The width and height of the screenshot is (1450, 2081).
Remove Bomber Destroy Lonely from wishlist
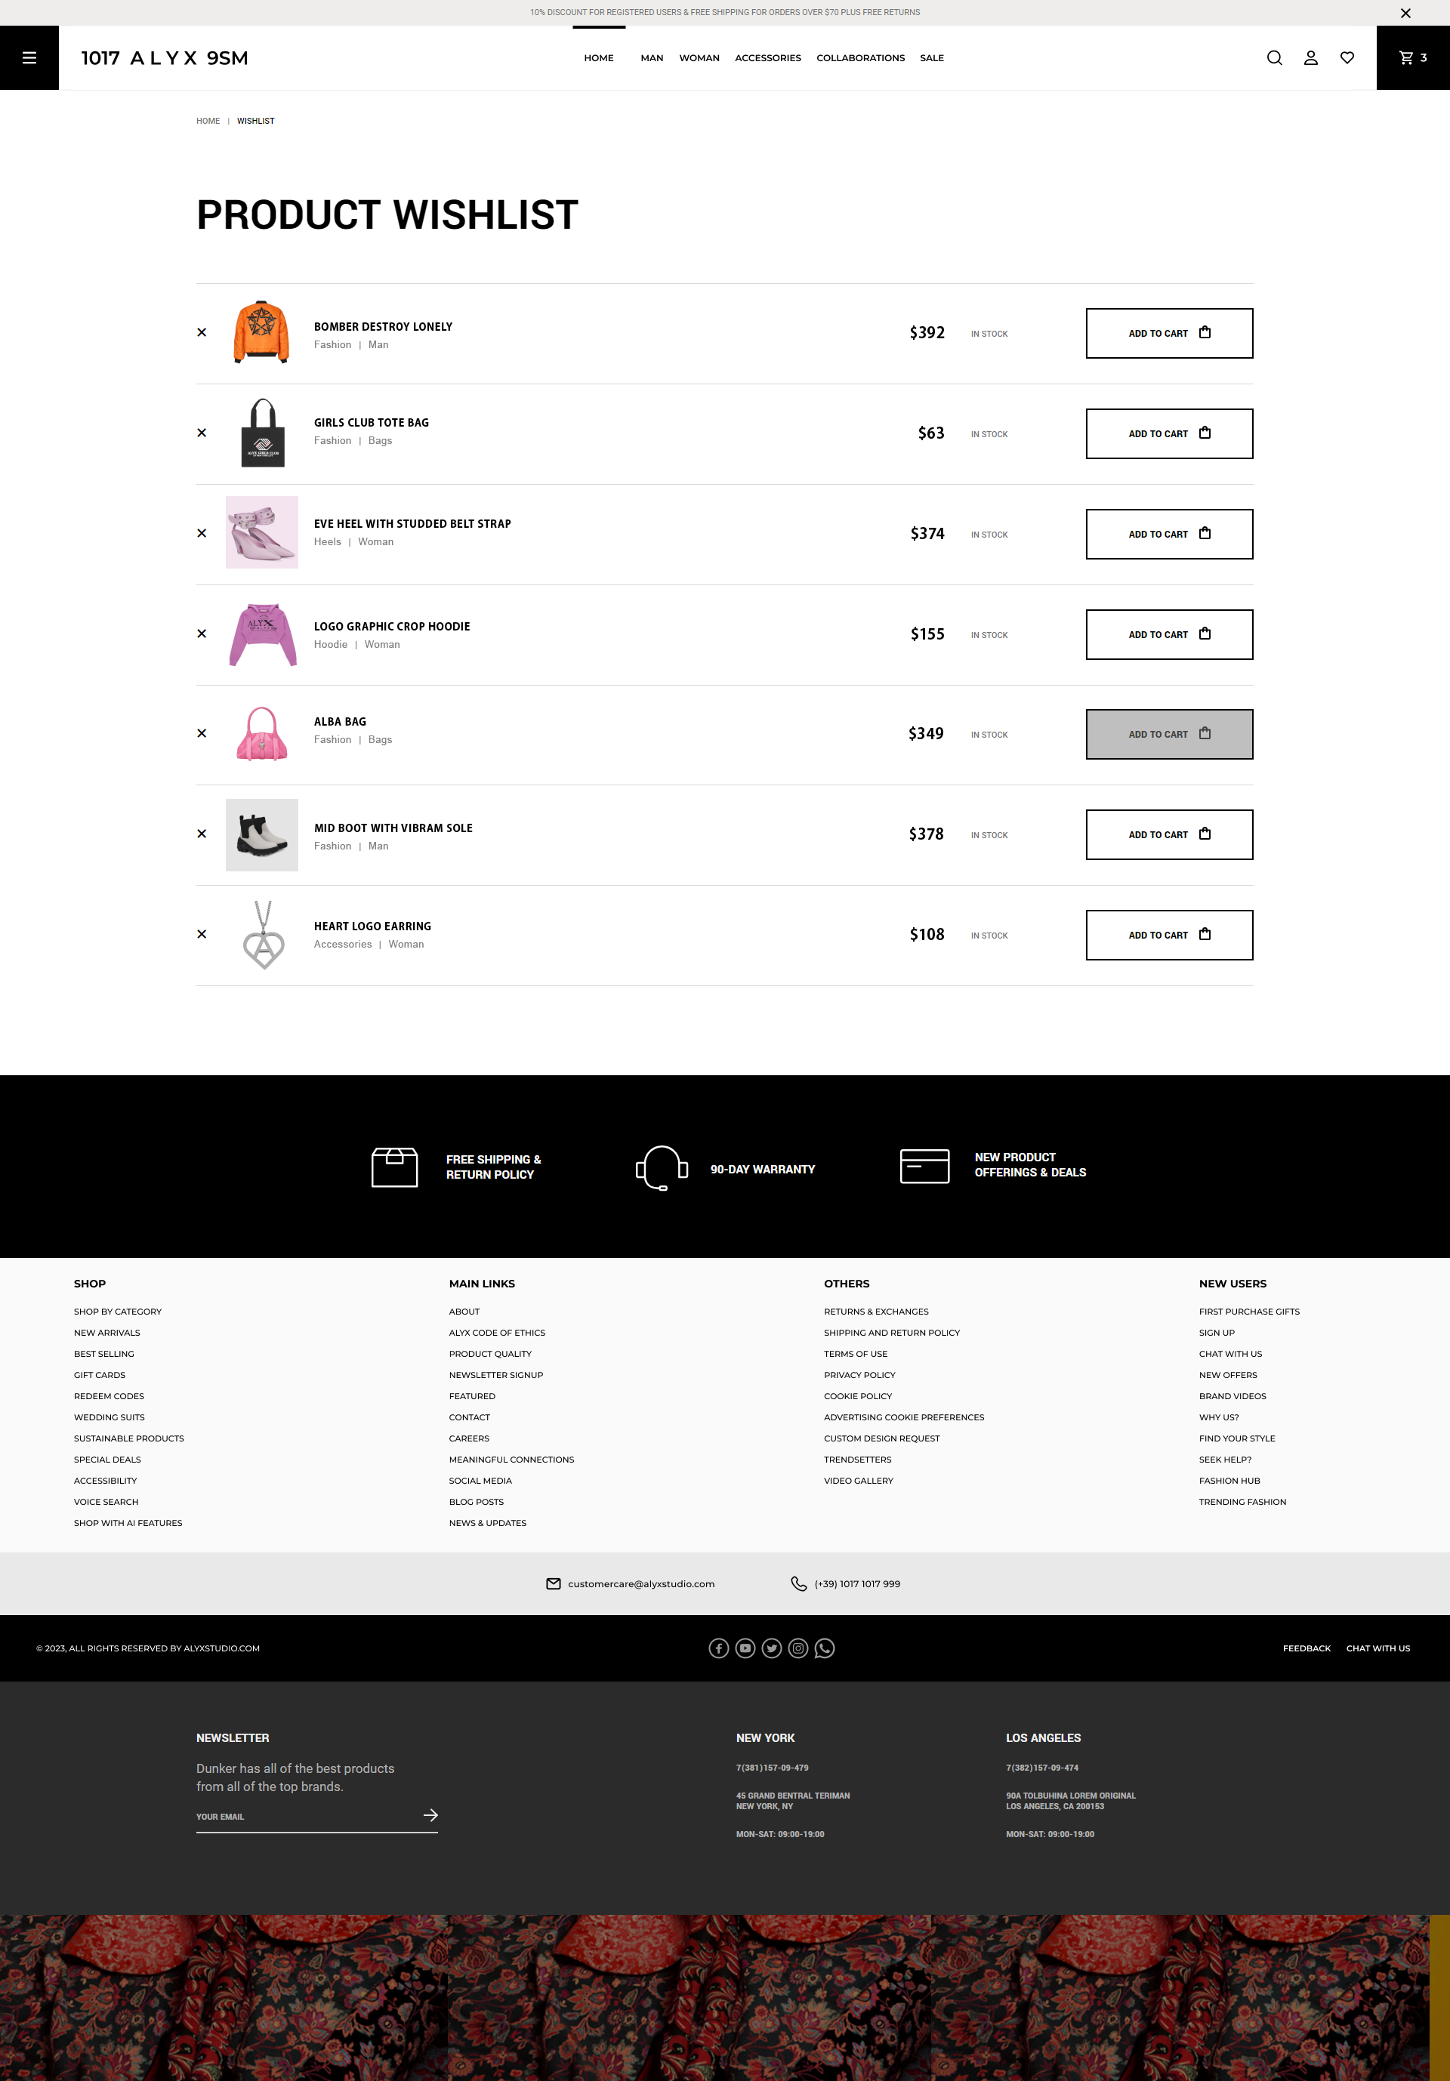coord(202,333)
